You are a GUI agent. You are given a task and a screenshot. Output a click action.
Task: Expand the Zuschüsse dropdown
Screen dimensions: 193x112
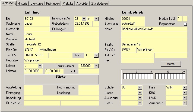tap(185, 103)
